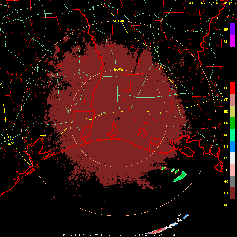Click the RF purple legend swatch

tap(233, 29)
